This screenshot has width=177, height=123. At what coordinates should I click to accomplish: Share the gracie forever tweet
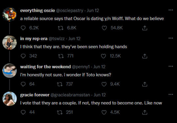tap(145, 112)
